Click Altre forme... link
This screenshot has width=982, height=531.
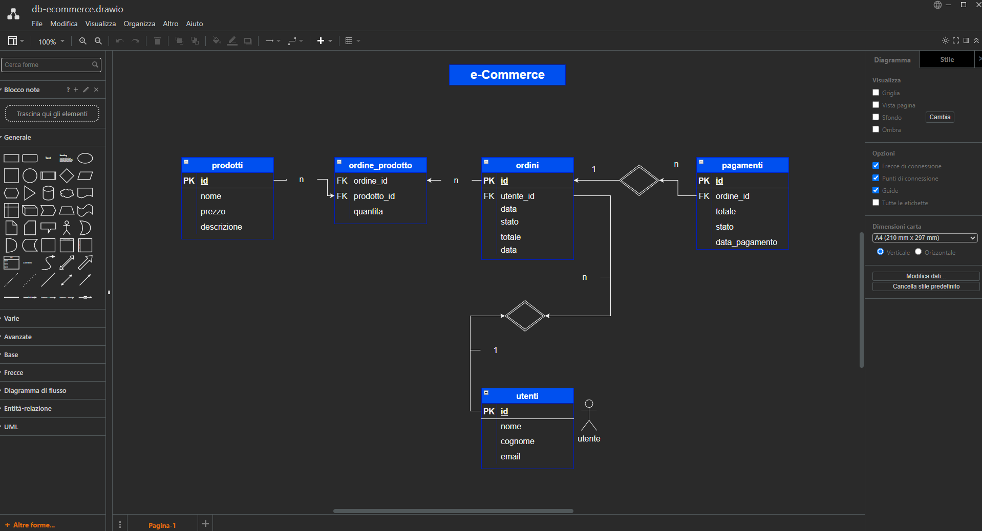pos(30,525)
